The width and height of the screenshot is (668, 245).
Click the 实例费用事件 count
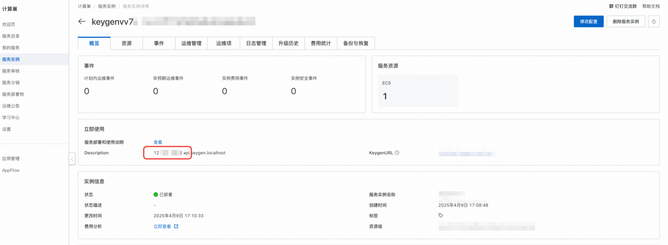[x=224, y=91]
